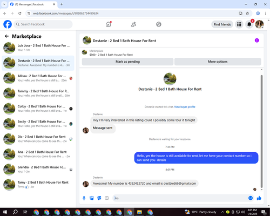This screenshot has height=216, width=270.
Task: Open the Colby conversation
Action: coord(38,109)
